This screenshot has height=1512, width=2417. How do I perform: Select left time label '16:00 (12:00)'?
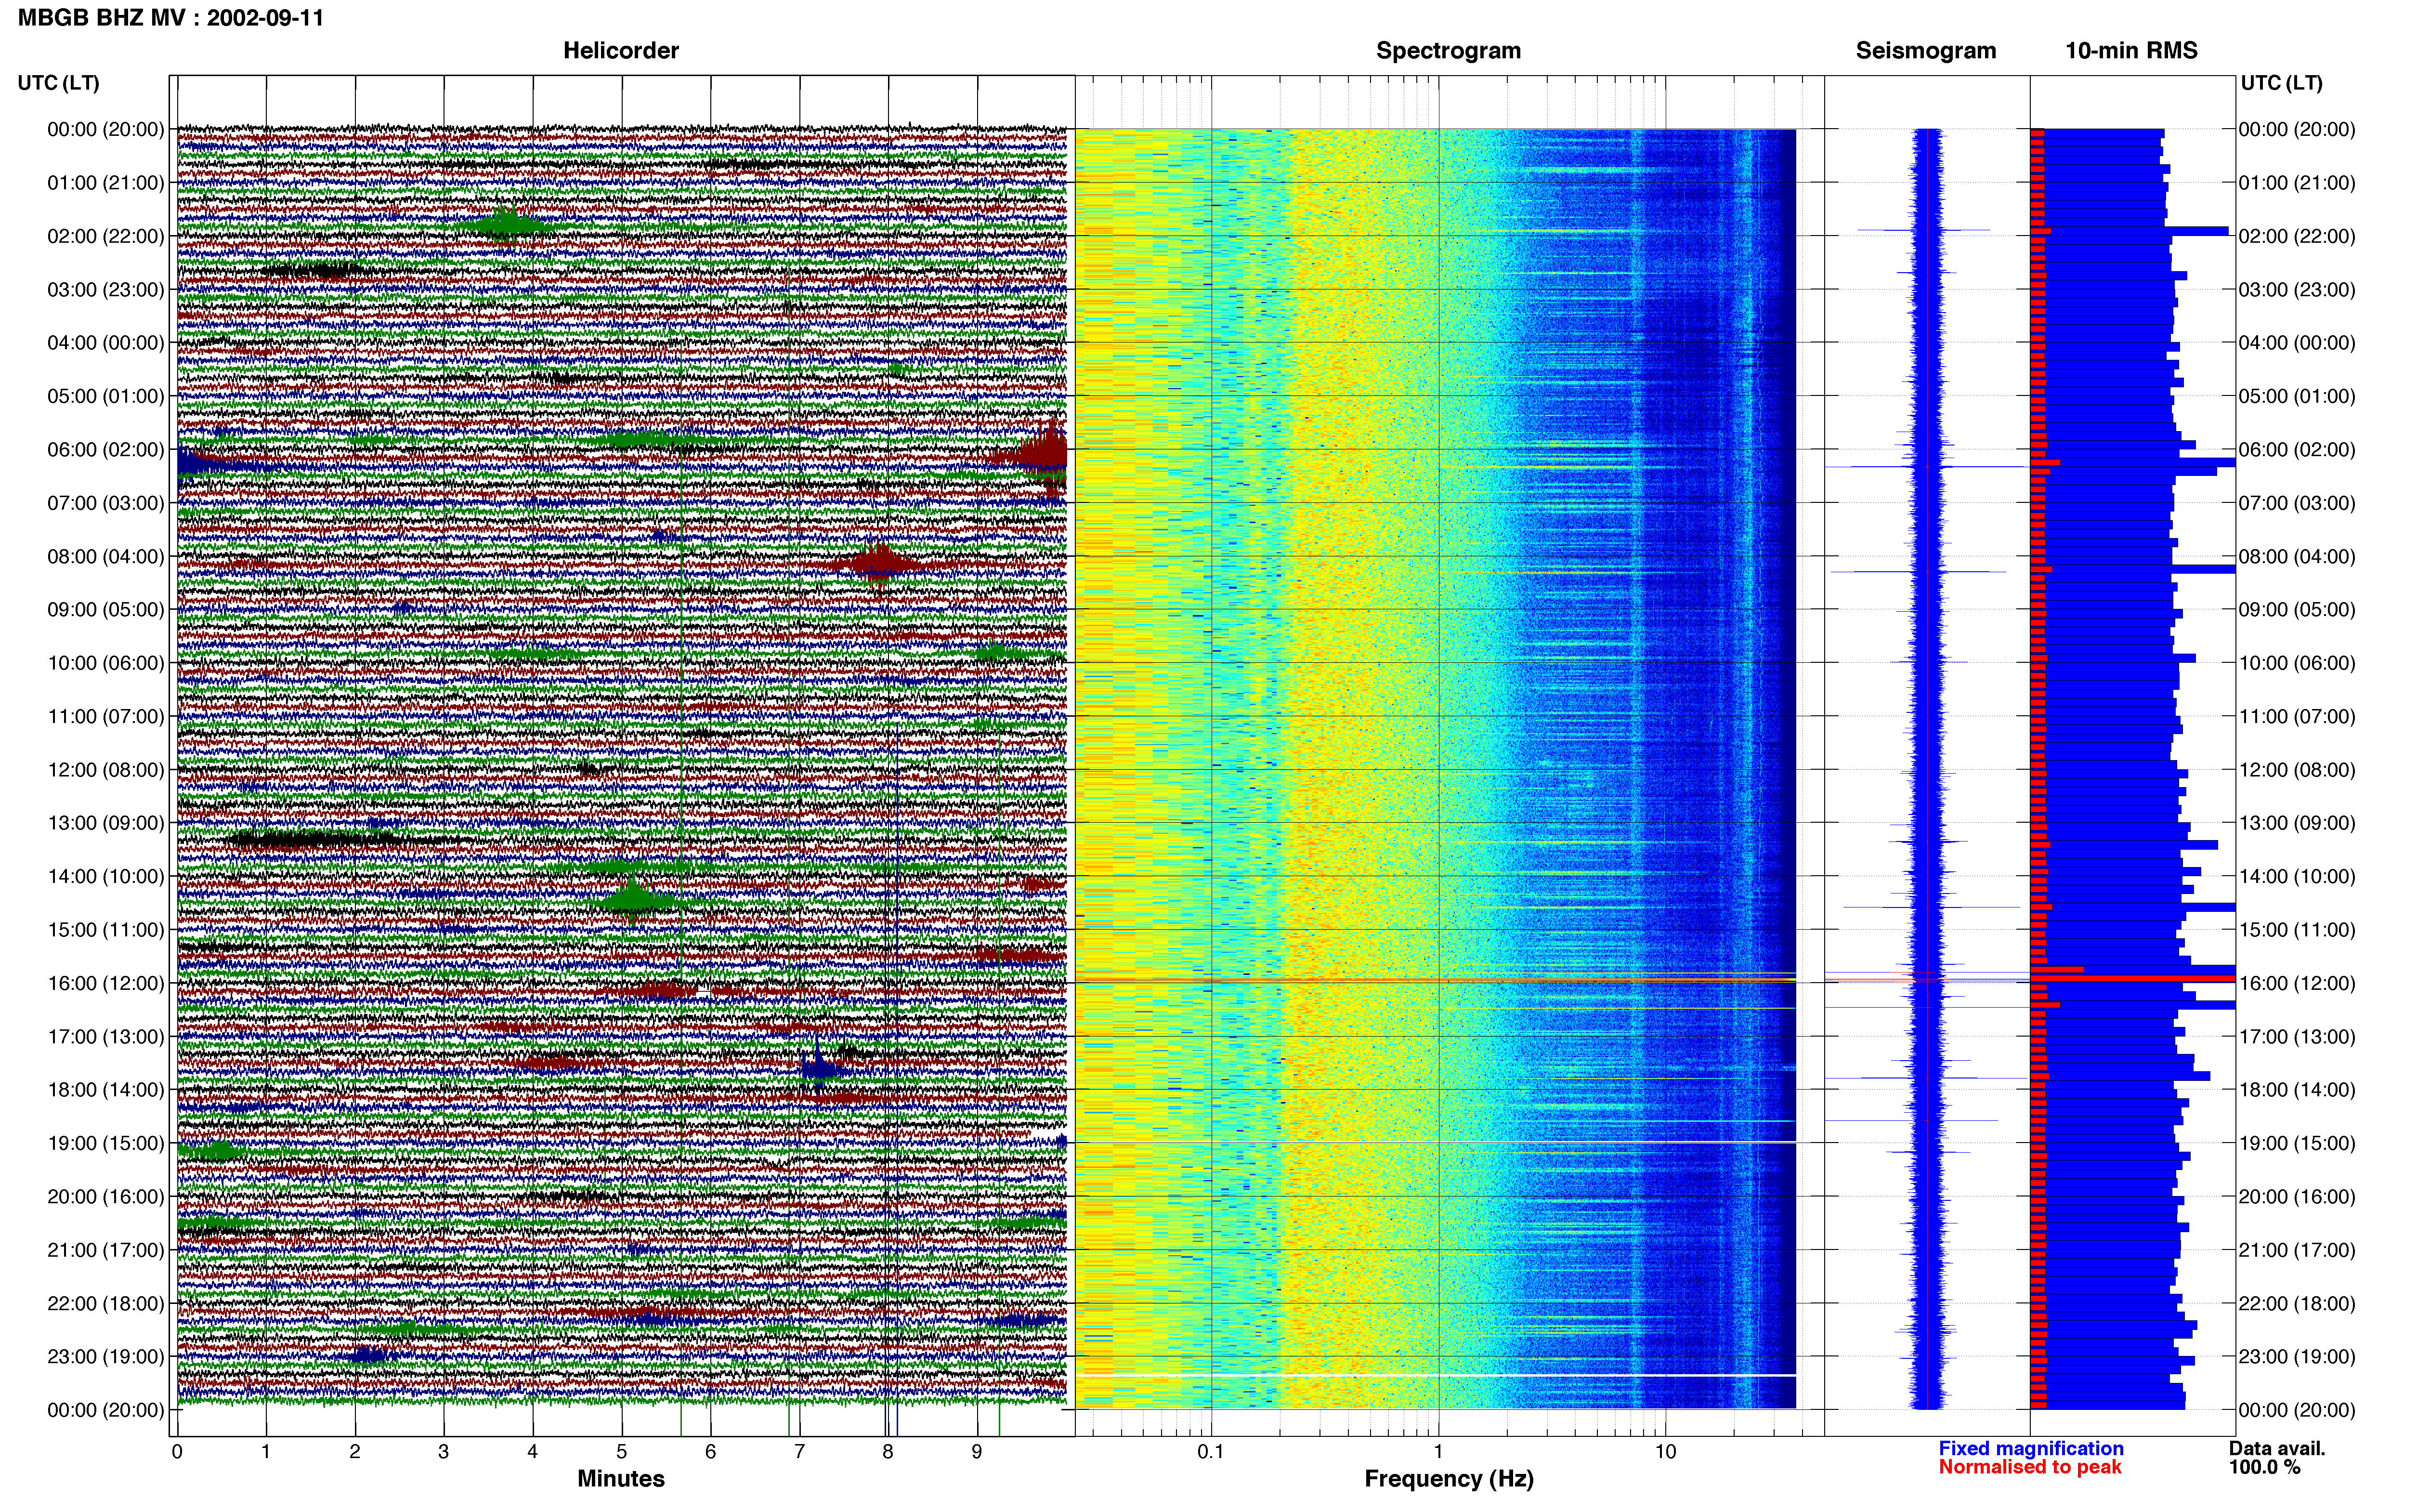point(106,983)
